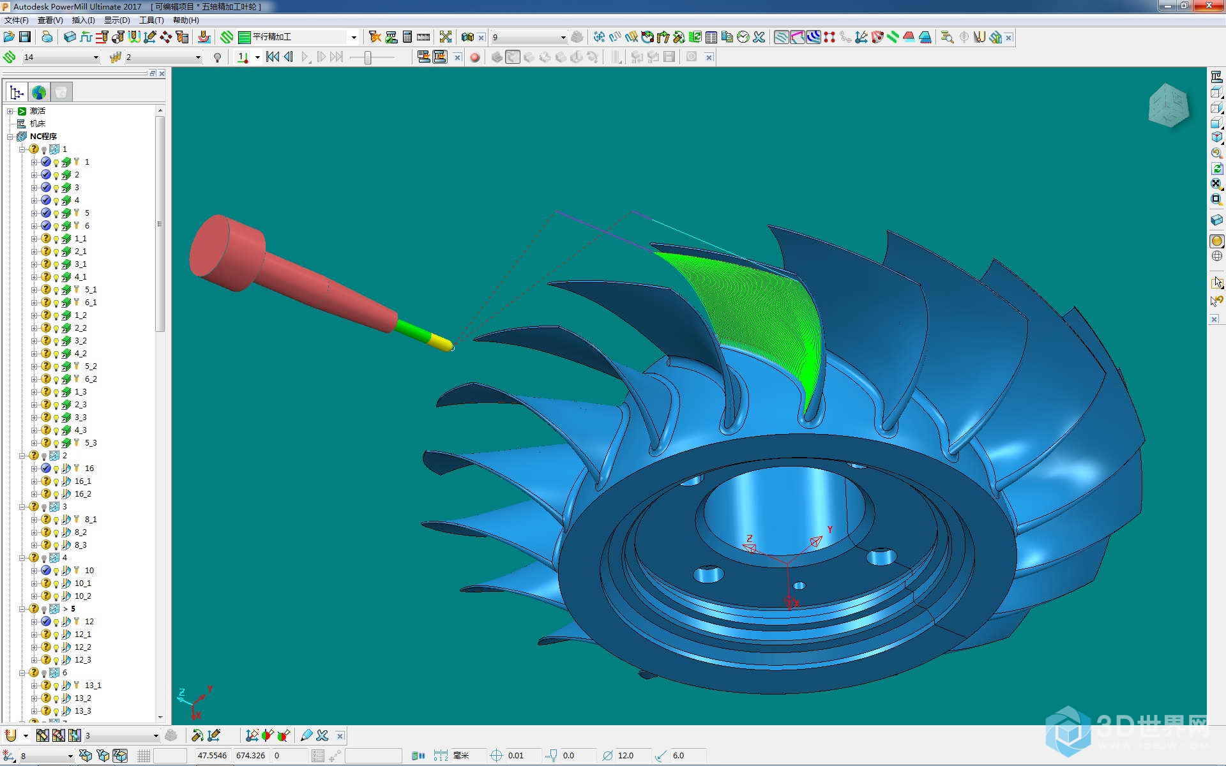Toggle light bulb for toolpath 2
The width and height of the screenshot is (1226, 766).
[x=56, y=175]
